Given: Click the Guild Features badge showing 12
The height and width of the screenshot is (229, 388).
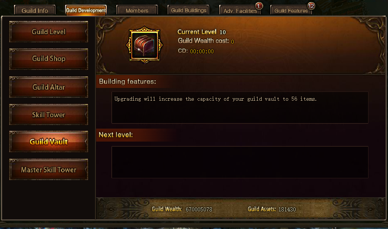Looking at the screenshot, I should (311, 6).
